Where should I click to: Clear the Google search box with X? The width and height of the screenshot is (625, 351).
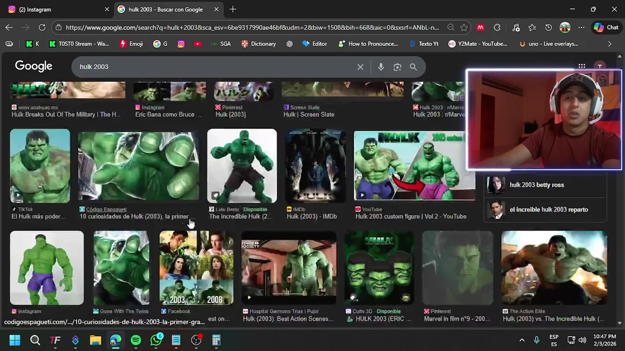coord(360,67)
